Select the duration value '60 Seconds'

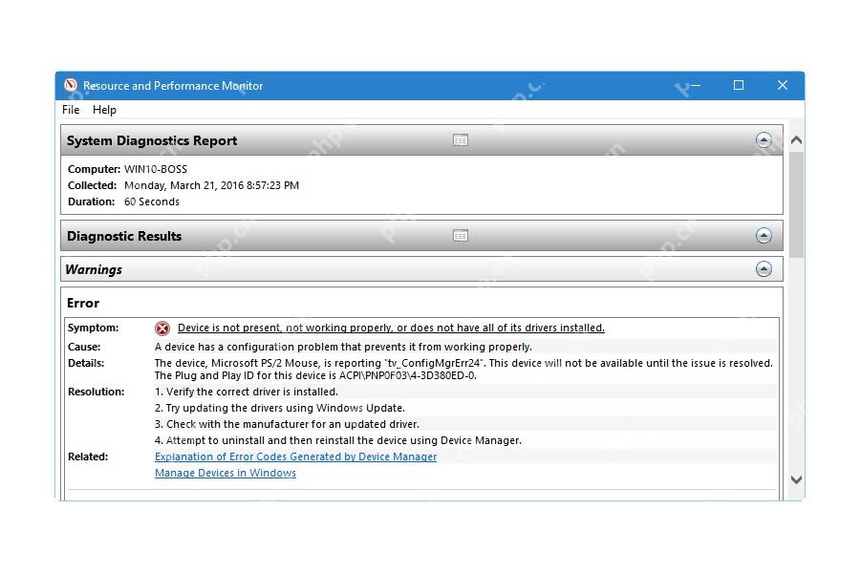coord(152,202)
